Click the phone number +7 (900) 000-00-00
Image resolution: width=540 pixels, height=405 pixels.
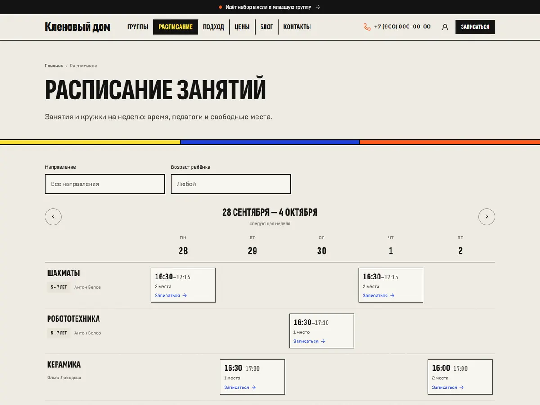(402, 27)
